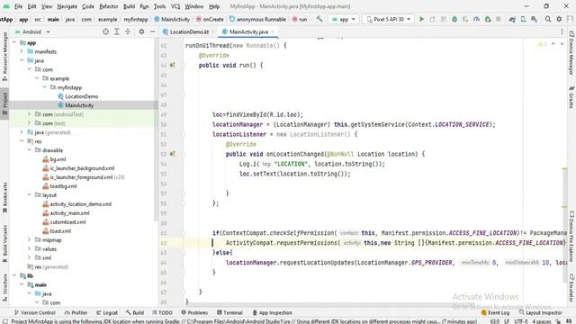The image size is (576, 324).
Task: Run the app with green play button
Action: pos(422,19)
